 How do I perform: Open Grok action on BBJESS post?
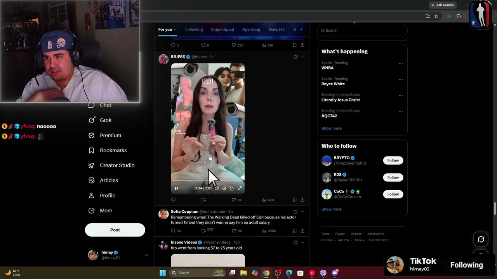[x=295, y=57]
